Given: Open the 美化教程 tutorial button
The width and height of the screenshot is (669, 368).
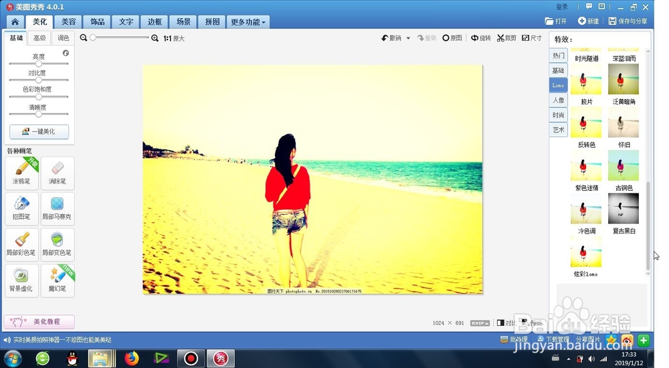Looking at the screenshot, I should tap(39, 321).
